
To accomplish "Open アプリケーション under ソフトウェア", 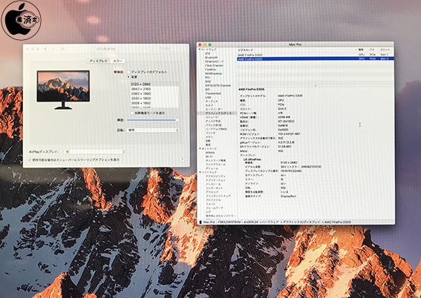I will coord(215,180).
